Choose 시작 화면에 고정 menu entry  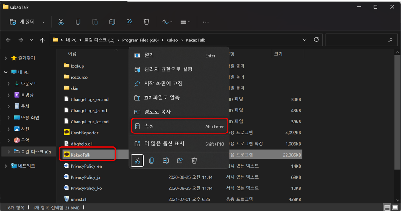point(179,84)
